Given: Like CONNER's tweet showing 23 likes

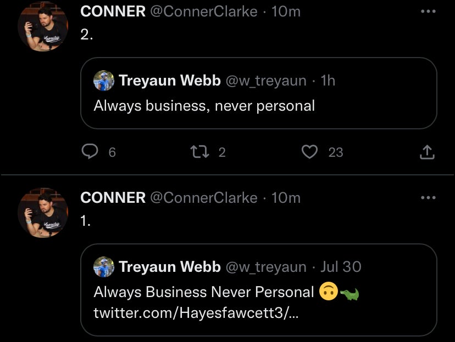Looking at the screenshot, I should (x=309, y=152).
